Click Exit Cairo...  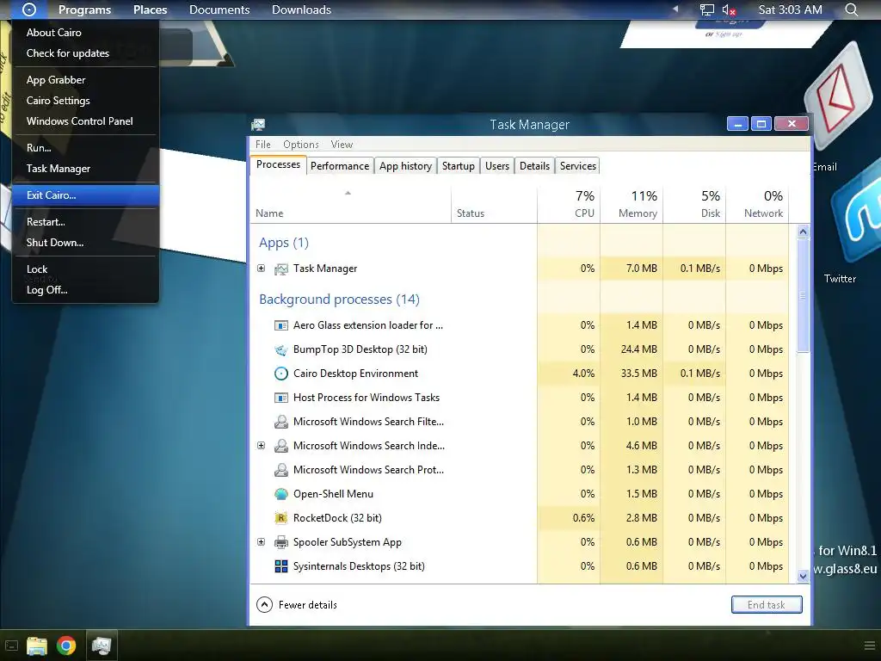click(85, 195)
